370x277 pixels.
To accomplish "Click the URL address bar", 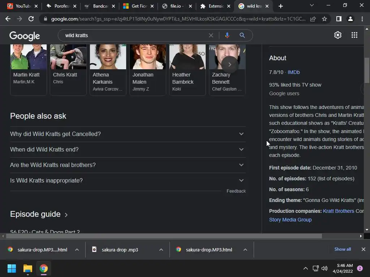I will 178,19.
